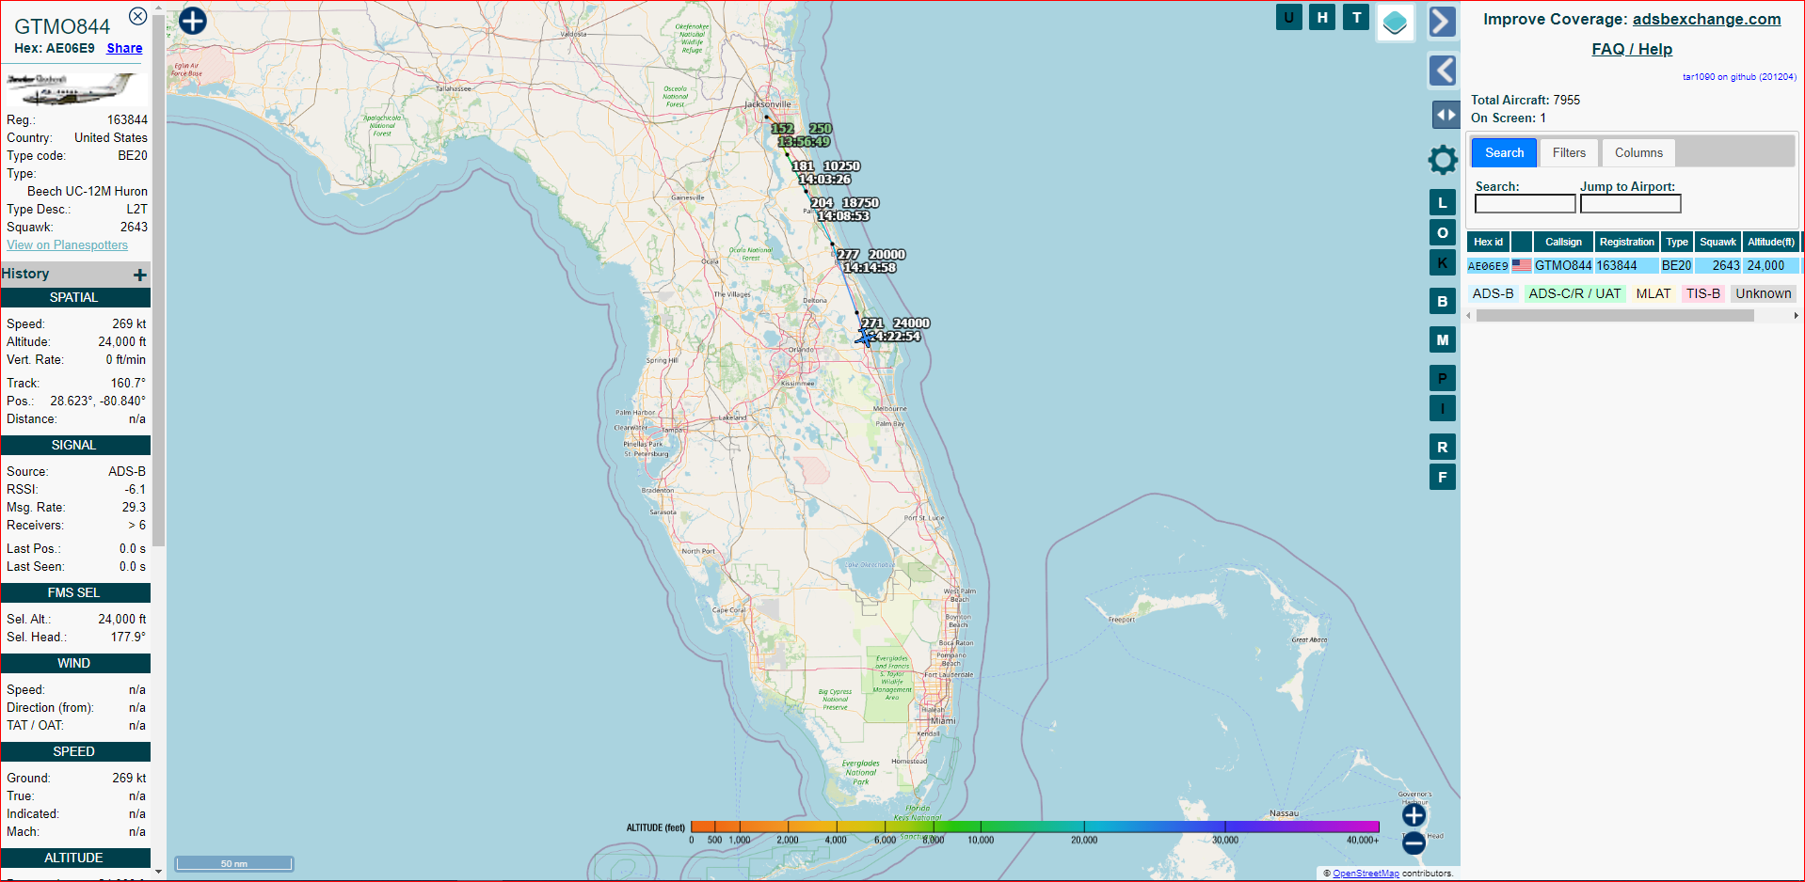Select the GTMO844 row in aircraft table

coord(1633,266)
